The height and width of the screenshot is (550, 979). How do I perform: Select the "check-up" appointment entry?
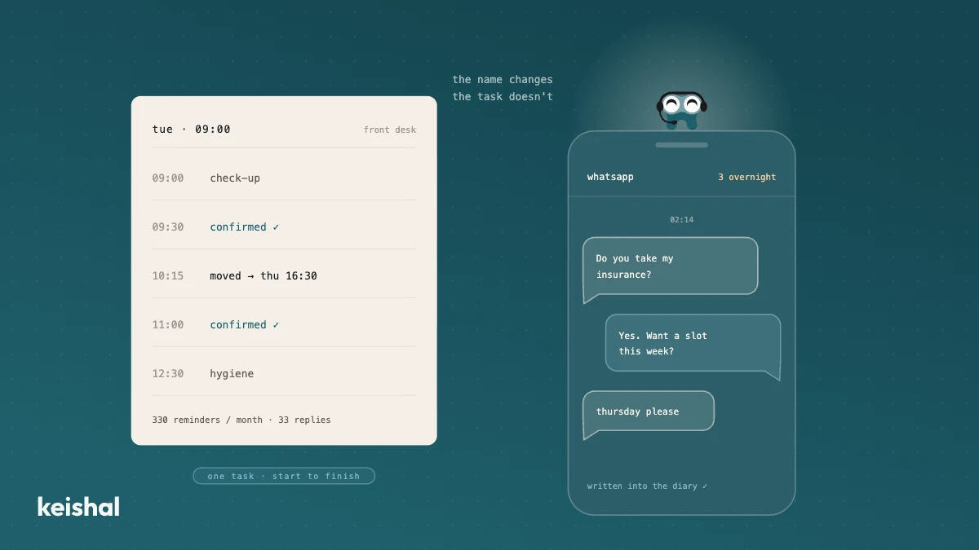click(235, 178)
